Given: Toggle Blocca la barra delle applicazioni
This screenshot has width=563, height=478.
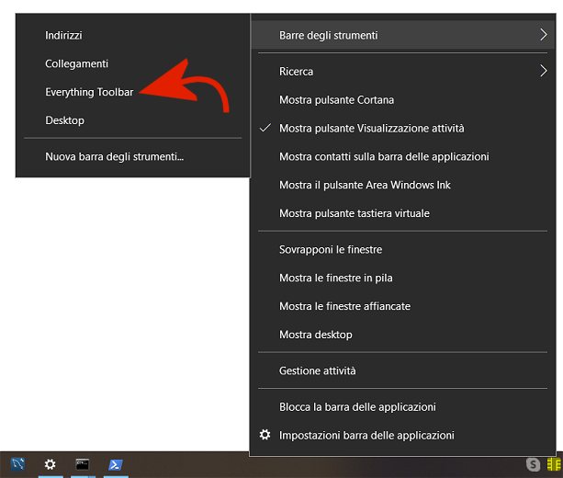Looking at the screenshot, I should pos(402,407).
